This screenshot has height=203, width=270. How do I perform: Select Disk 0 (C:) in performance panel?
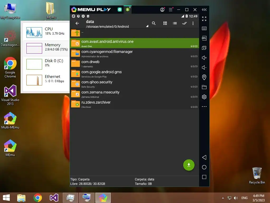pyautogui.click(x=46, y=64)
